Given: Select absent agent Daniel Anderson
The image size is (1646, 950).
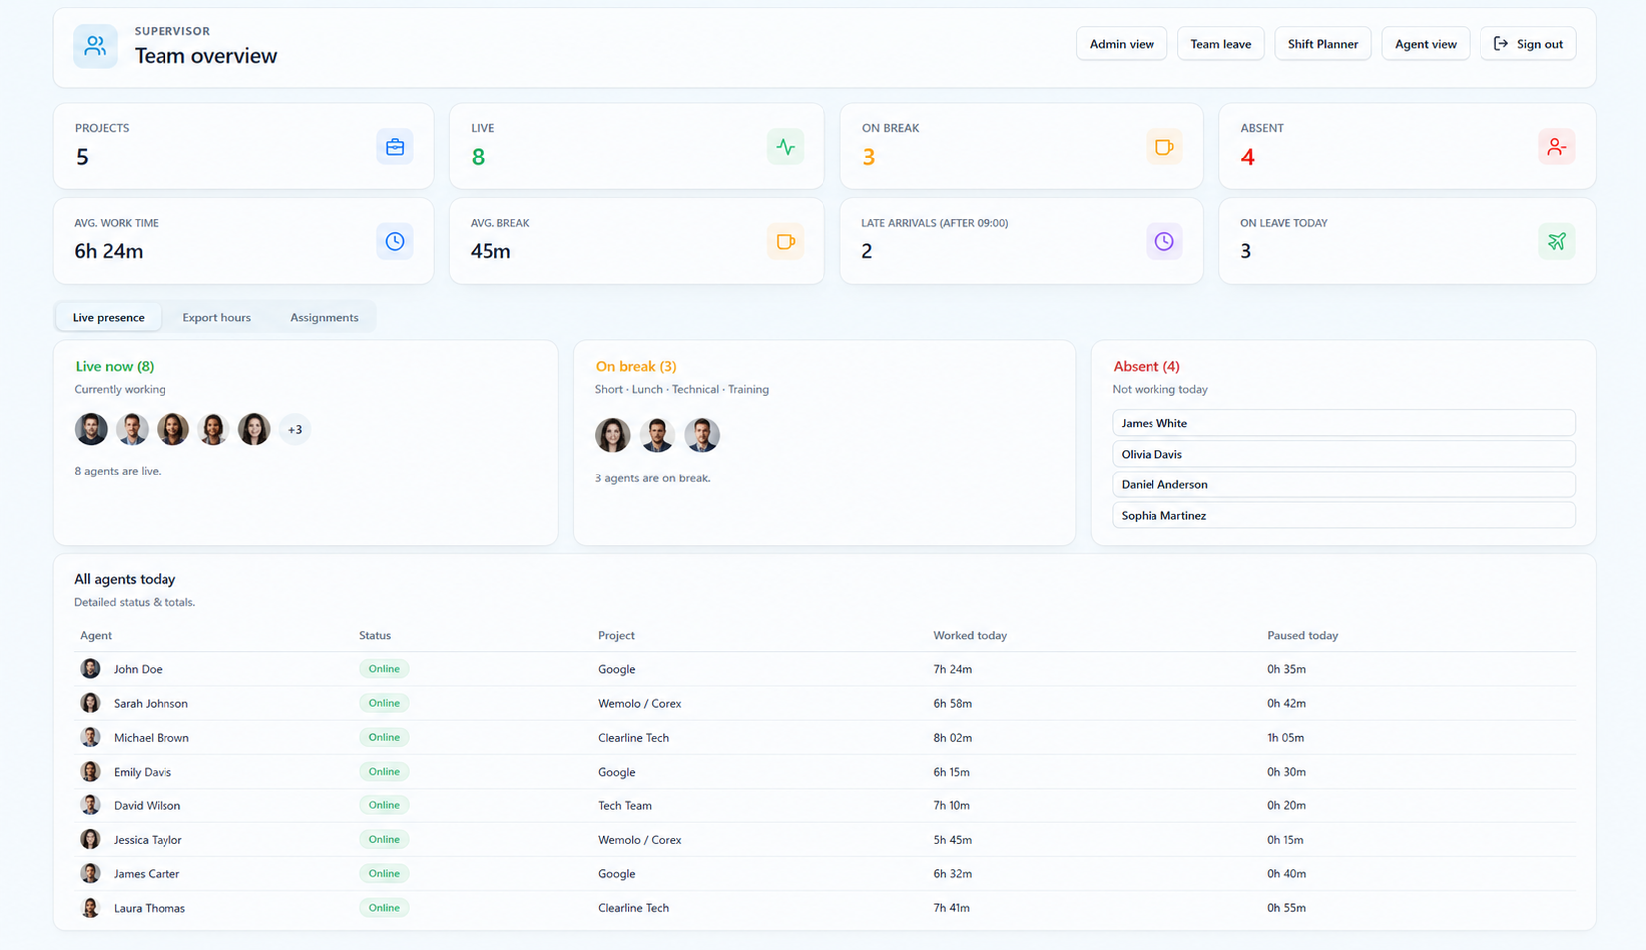Looking at the screenshot, I should 1343,484.
